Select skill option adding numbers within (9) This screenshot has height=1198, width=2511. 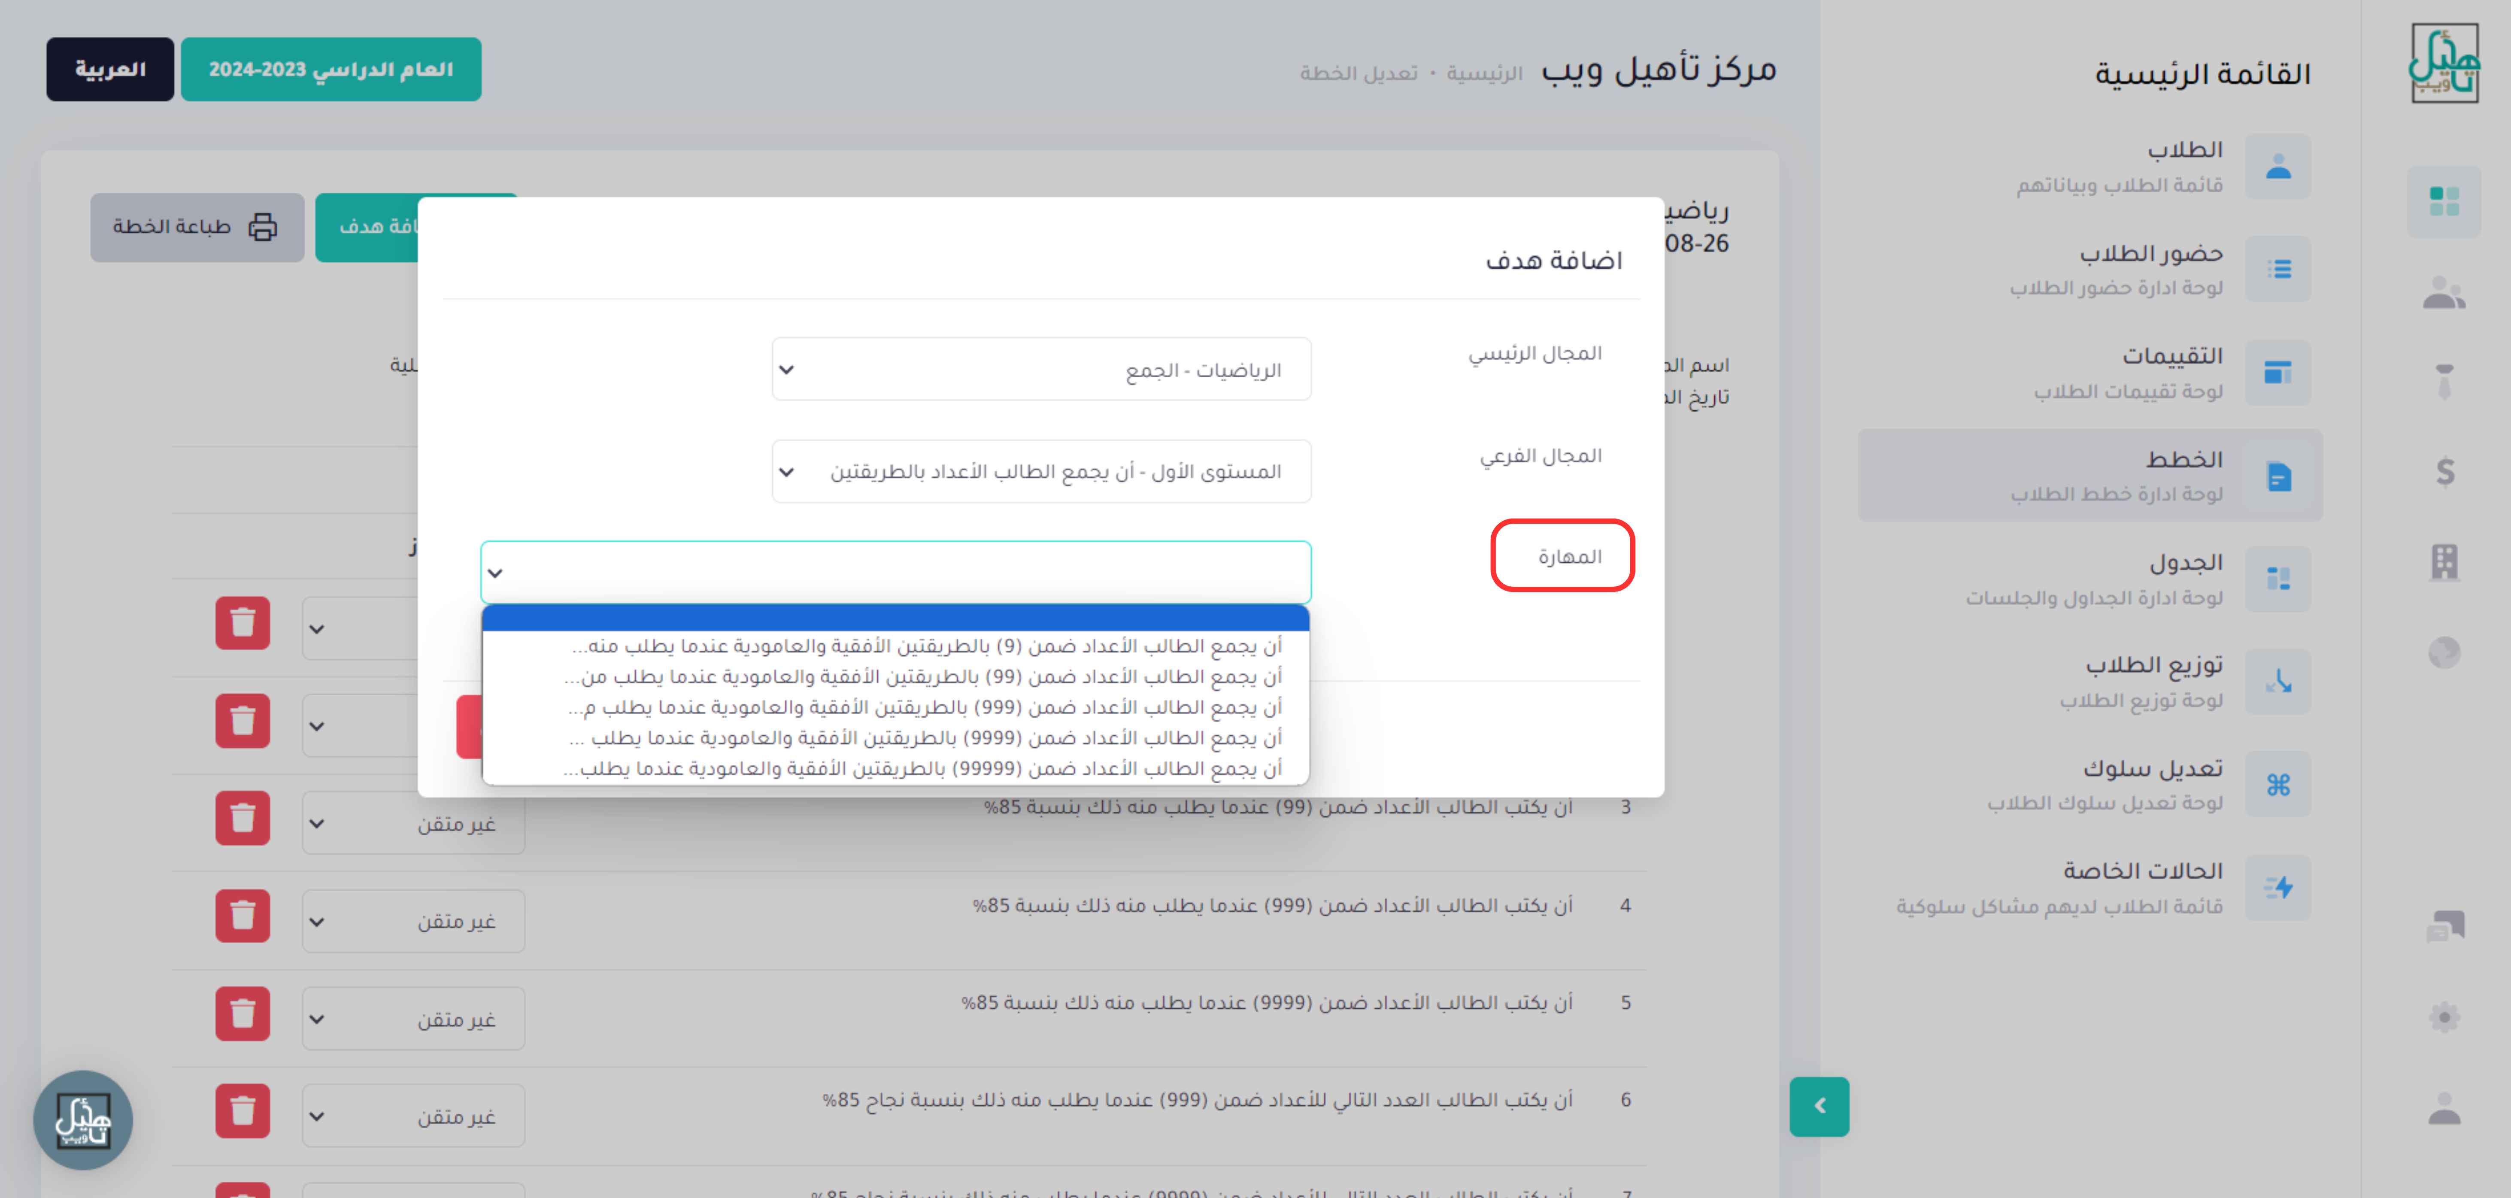[x=896, y=646]
